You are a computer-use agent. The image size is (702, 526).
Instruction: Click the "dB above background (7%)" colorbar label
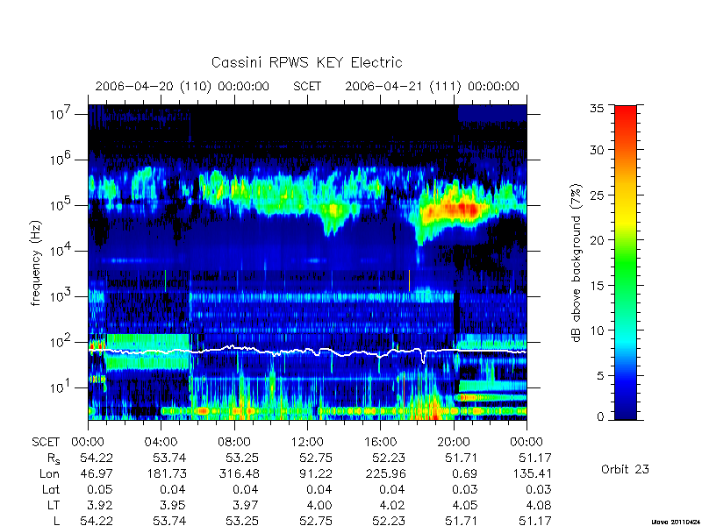[577, 263]
